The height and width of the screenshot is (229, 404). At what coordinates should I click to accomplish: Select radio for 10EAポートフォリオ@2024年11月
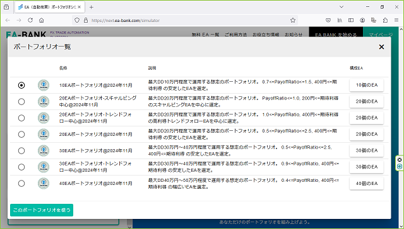(21, 85)
